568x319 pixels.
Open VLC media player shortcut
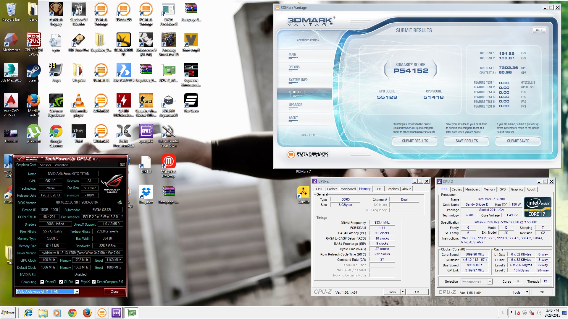click(x=78, y=105)
